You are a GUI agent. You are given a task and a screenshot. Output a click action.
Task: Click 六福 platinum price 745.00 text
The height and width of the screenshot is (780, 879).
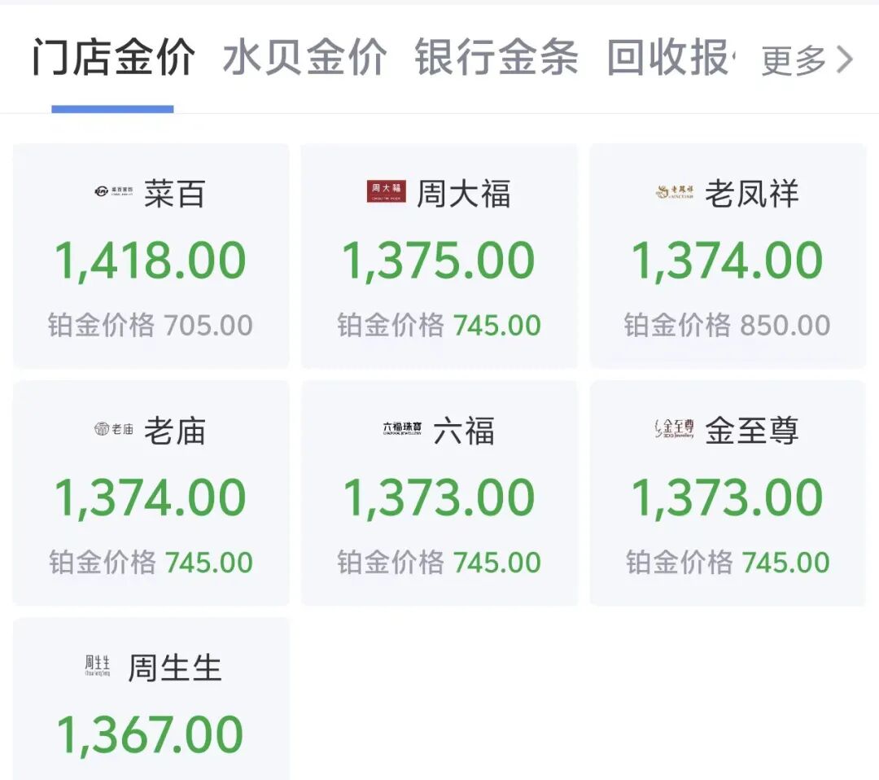pos(496,563)
